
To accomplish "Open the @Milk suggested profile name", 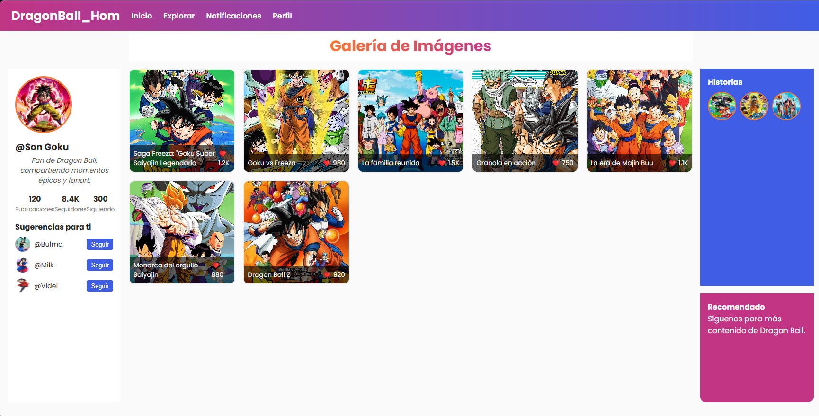I will pyautogui.click(x=44, y=265).
